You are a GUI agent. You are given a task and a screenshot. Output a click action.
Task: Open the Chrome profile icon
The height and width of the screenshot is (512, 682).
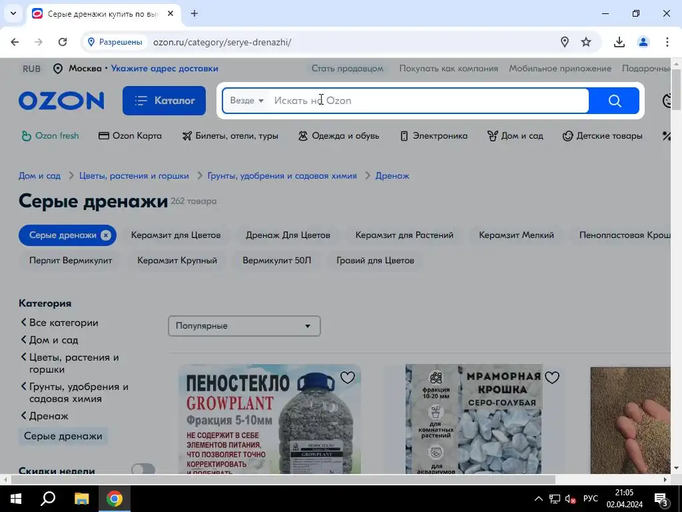tap(643, 42)
